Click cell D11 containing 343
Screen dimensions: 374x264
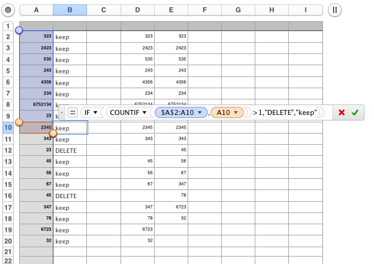[137, 139]
